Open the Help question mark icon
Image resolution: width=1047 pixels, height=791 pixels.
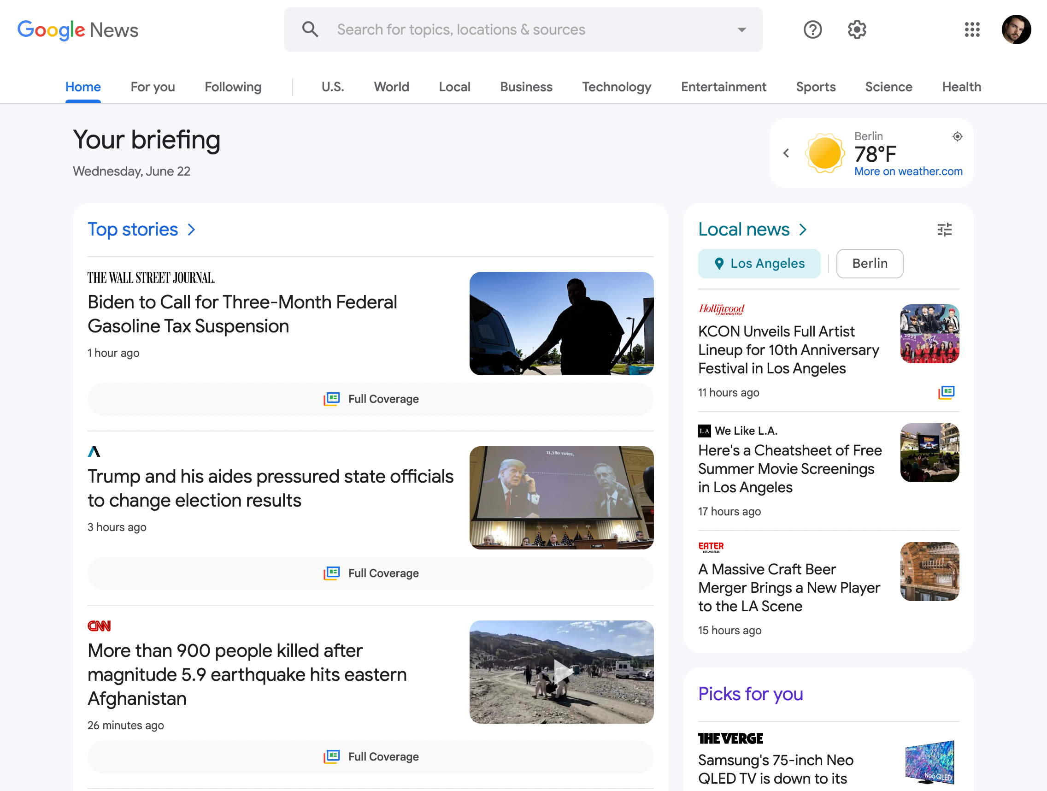coord(813,30)
